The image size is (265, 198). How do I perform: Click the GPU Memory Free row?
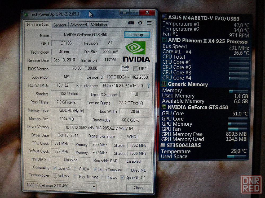(204, 134)
